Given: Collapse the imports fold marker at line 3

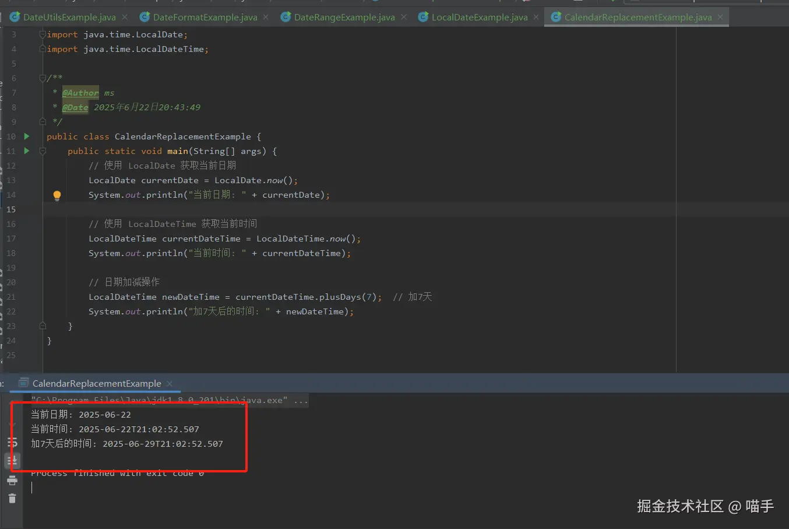Looking at the screenshot, I should click(43, 34).
